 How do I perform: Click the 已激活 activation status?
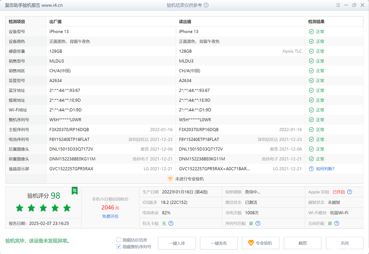click(251, 202)
